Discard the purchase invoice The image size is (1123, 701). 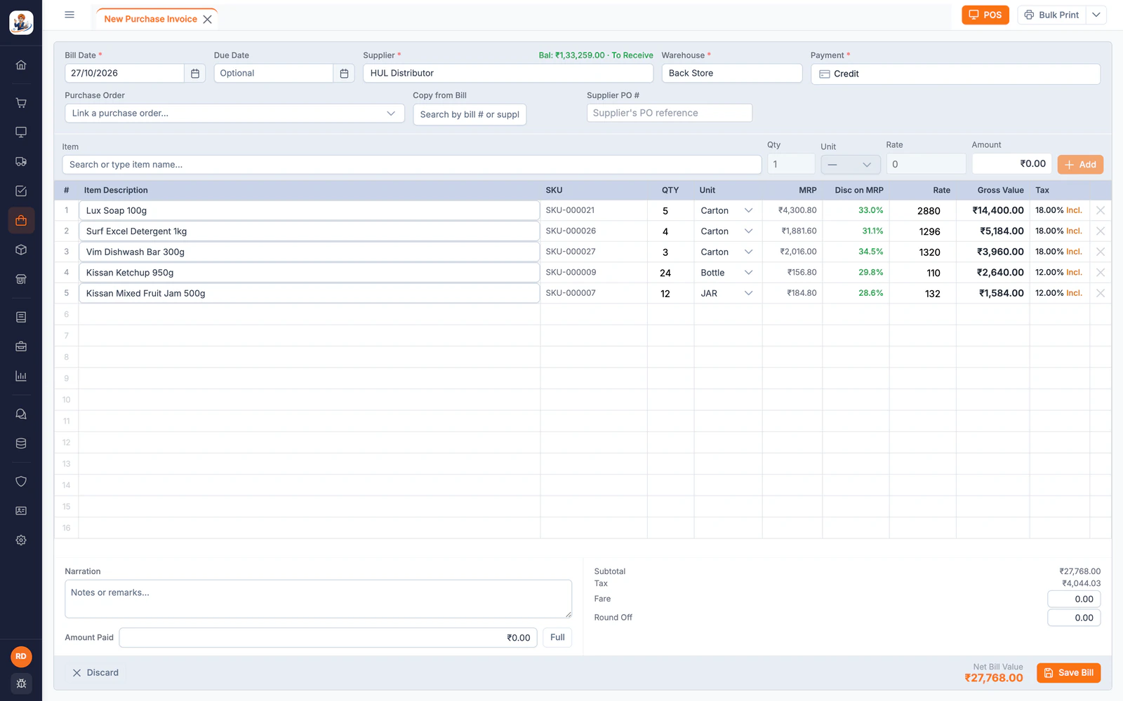coord(95,673)
